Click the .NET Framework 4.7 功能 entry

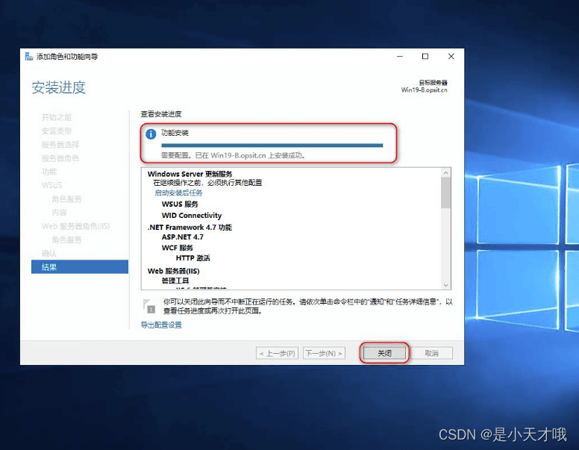click(x=190, y=227)
